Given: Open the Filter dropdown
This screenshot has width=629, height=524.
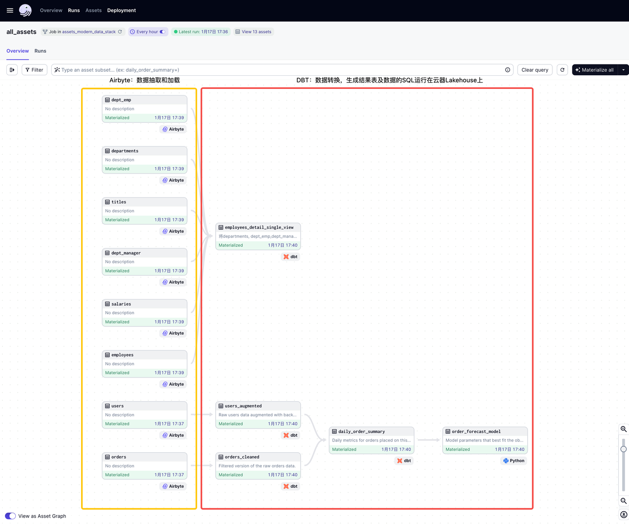Looking at the screenshot, I should 34,70.
